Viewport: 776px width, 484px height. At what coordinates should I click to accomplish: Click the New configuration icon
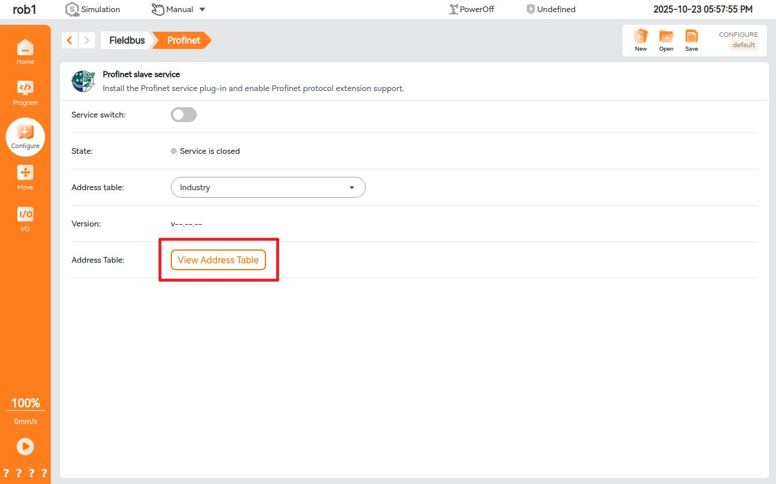pos(641,40)
